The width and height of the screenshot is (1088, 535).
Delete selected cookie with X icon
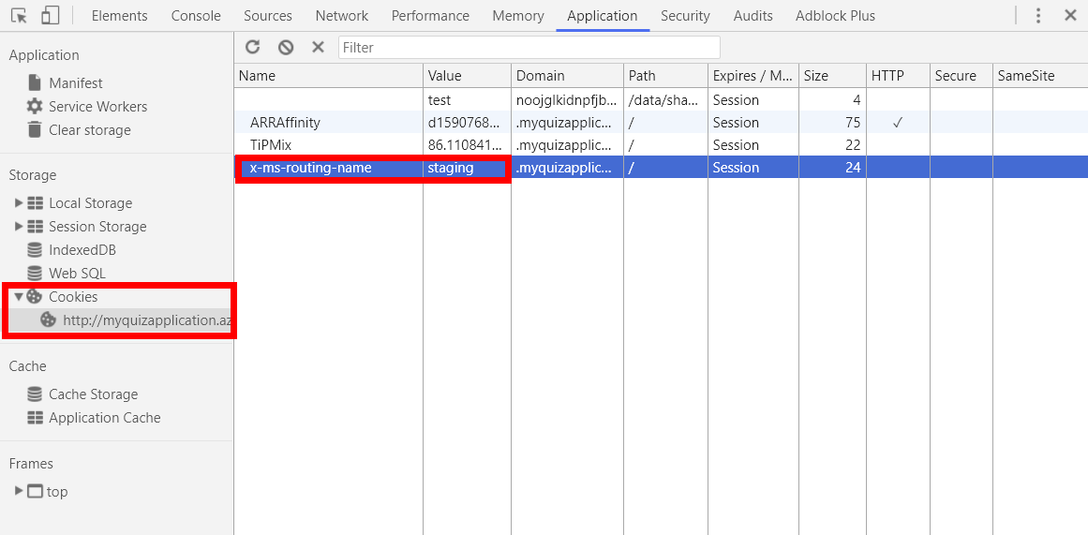(318, 47)
